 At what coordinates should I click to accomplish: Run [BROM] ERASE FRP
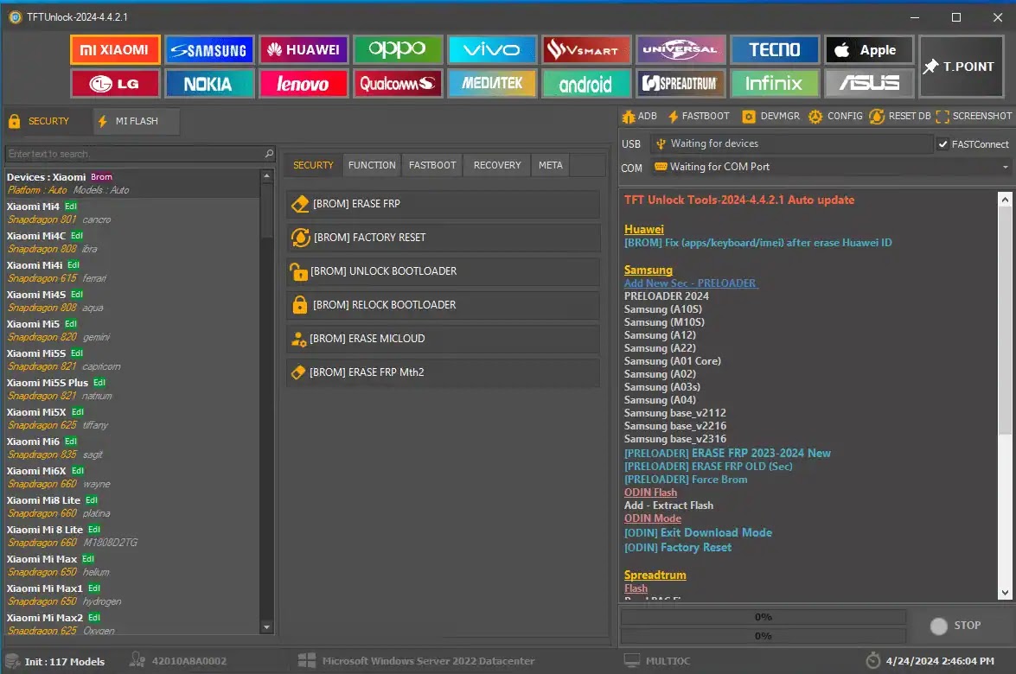click(444, 204)
